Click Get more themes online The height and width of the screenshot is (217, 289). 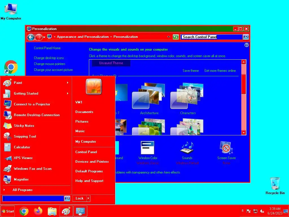point(220,71)
